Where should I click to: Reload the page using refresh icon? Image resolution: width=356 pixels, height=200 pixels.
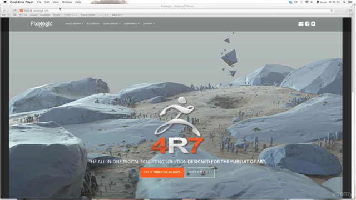click(332, 11)
